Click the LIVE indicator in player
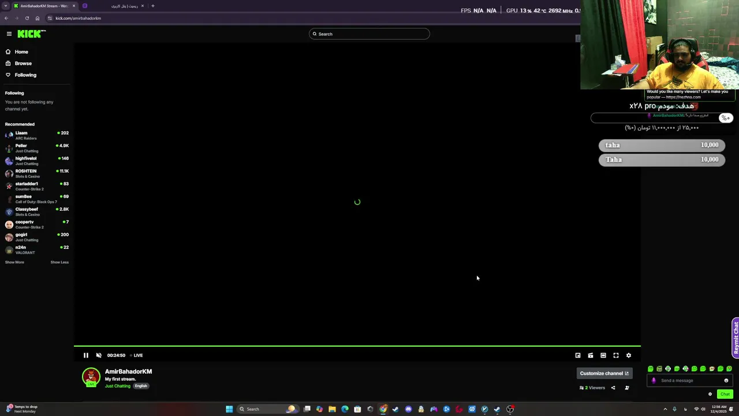This screenshot has width=739, height=416. (x=136, y=355)
